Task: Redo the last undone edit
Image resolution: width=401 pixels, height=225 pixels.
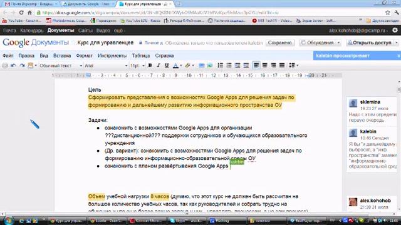Action: (x=23, y=66)
